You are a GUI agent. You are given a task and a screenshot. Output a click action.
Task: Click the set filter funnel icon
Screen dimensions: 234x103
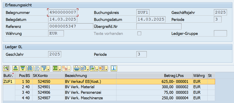(x=44, y=68)
